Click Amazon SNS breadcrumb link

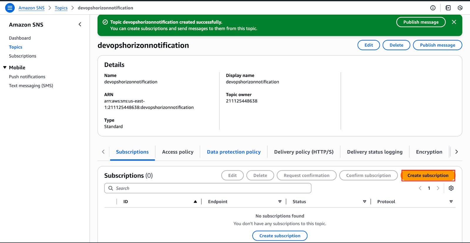31,8
